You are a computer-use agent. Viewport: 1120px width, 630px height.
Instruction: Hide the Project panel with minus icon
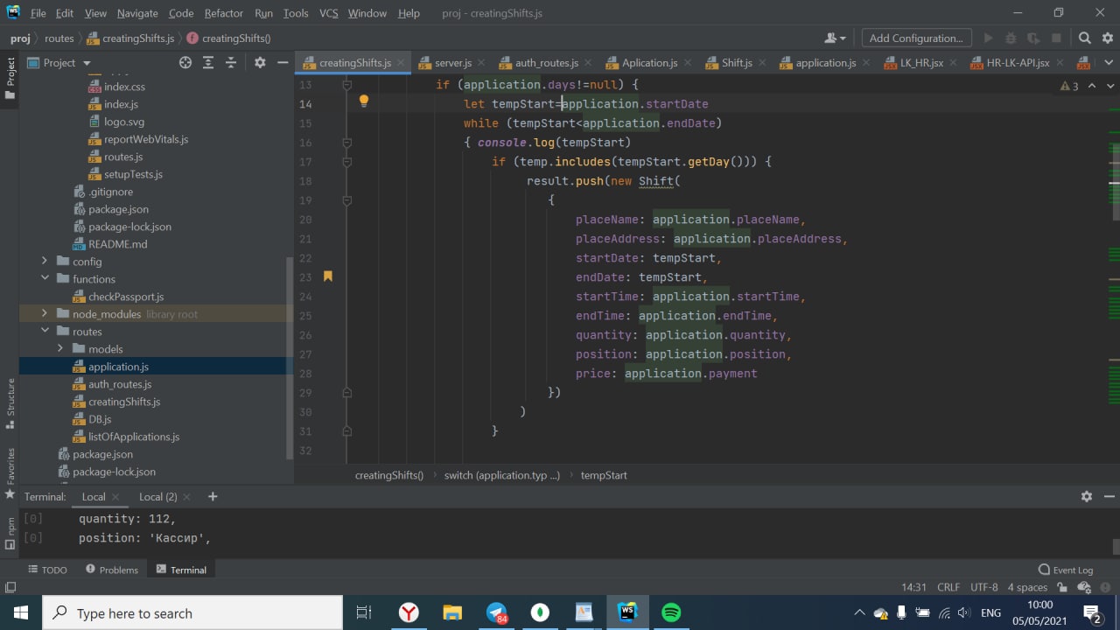[x=283, y=63]
